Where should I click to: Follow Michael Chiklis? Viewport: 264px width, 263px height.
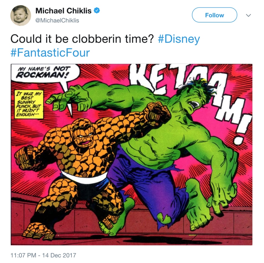(215, 15)
